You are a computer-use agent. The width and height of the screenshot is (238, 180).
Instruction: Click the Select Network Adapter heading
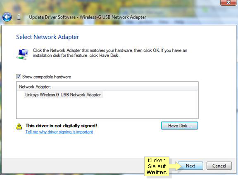48,37
